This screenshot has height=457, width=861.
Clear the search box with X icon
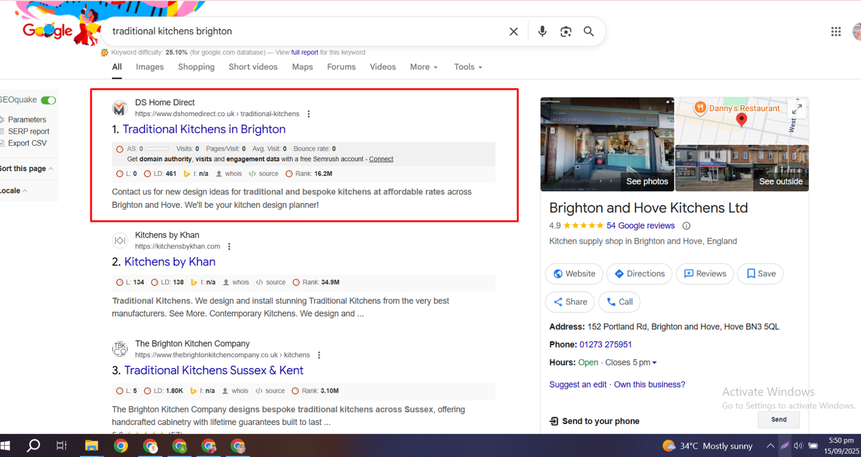514,32
